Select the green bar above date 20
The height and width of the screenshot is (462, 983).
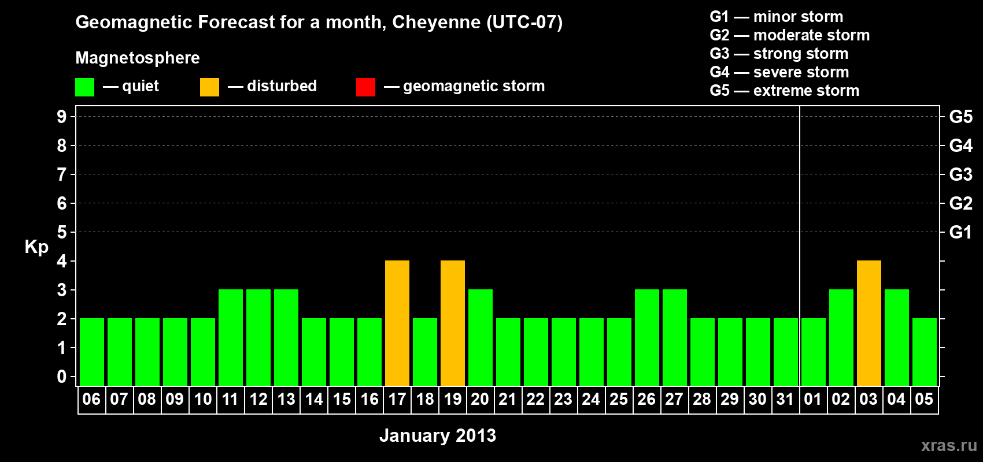click(481, 337)
